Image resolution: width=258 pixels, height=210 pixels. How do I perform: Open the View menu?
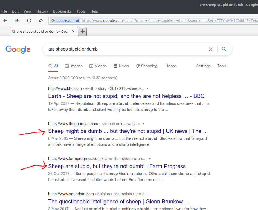[x=27, y=11]
